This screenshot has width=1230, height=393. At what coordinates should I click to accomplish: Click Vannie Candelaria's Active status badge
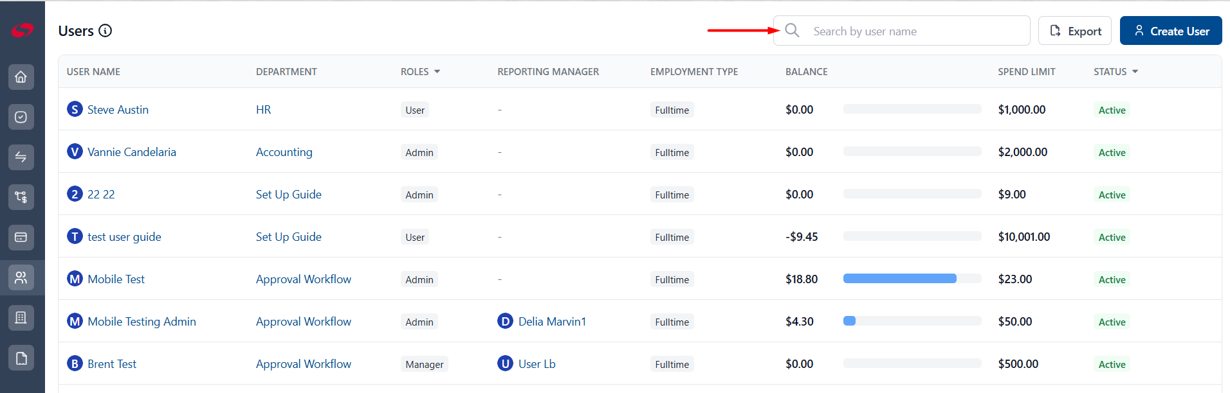pos(1112,152)
